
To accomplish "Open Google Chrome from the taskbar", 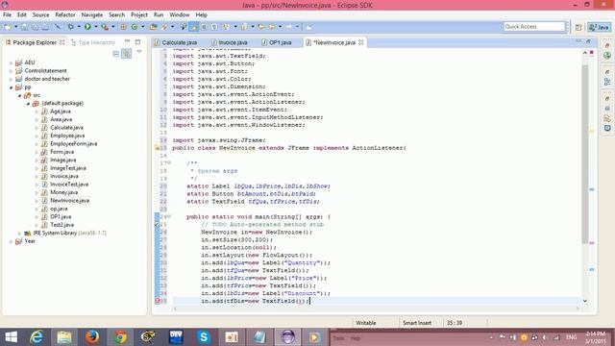I will pyautogui.click(x=120, y=337).
